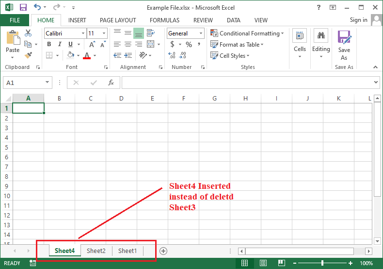Expand the General number format dropdown
This screenshot has height=269, width=383.
pos(201,34)
